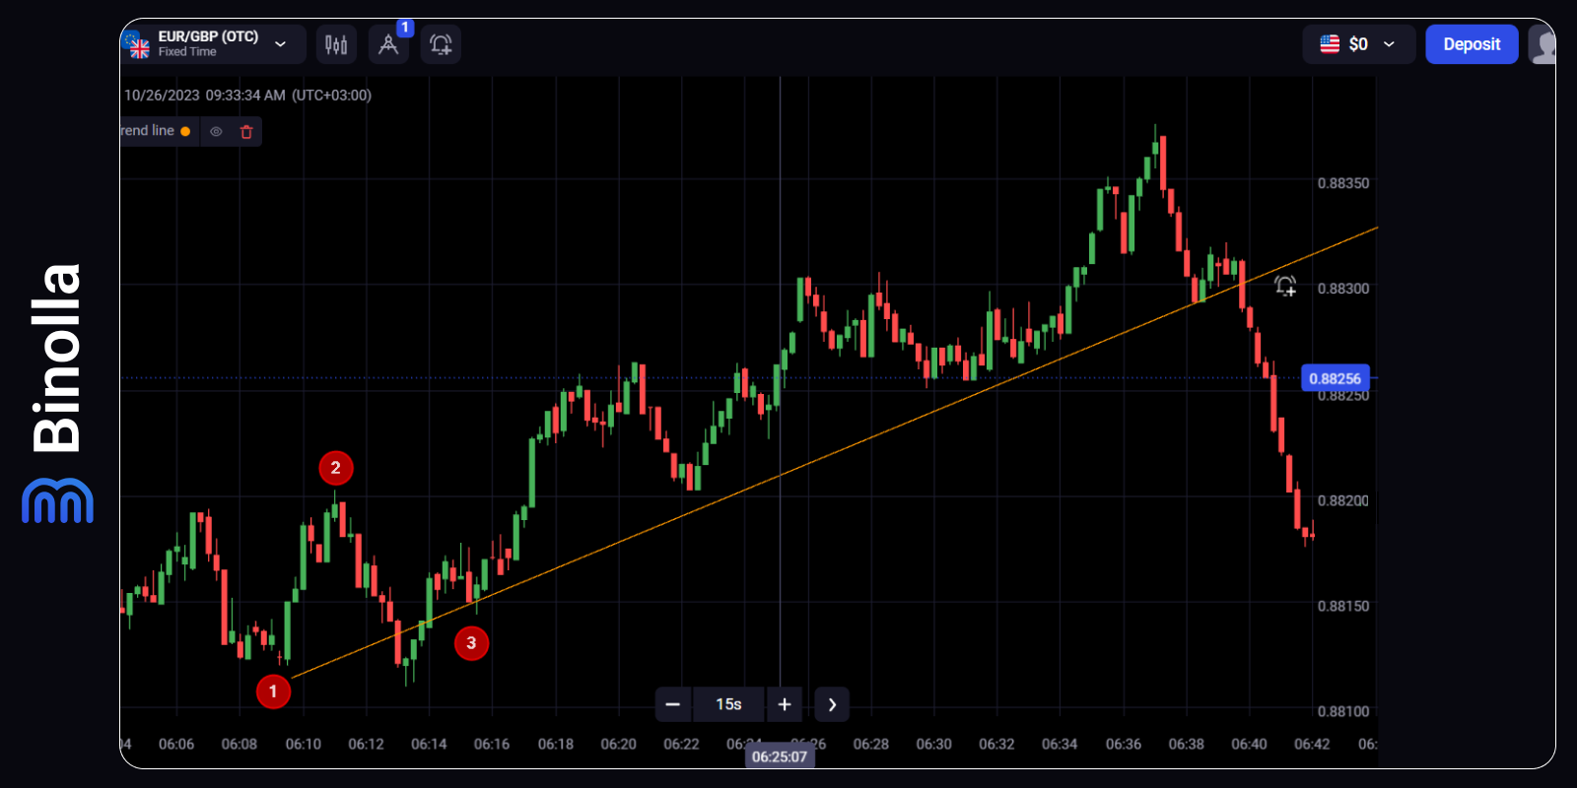Image resolution: width=1577 pixels, height=788 pixels.
Task: Zoom in chart with plus button
Action: pyautogui.click(x=785, y=704)
